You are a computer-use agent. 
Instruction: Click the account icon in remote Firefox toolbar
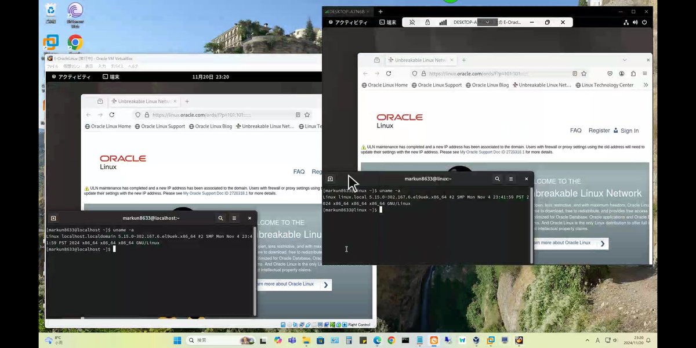622,74
